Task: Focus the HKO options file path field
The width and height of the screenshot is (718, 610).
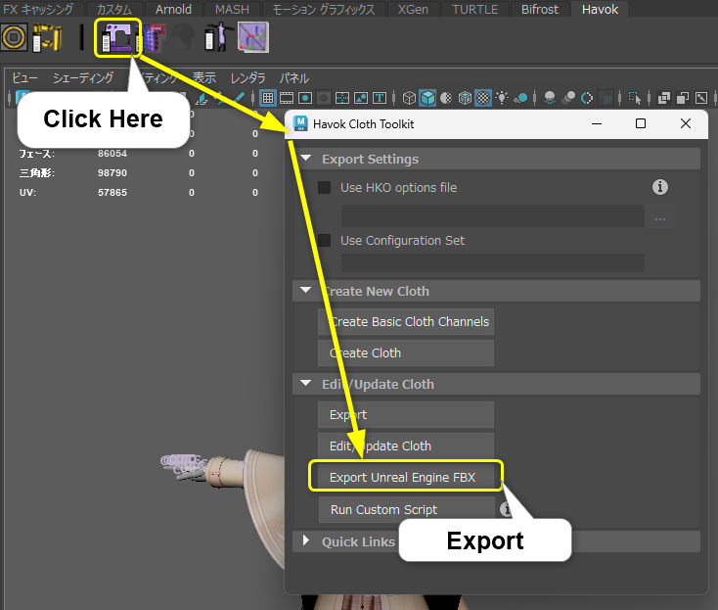Action: [x=493, y=215]
